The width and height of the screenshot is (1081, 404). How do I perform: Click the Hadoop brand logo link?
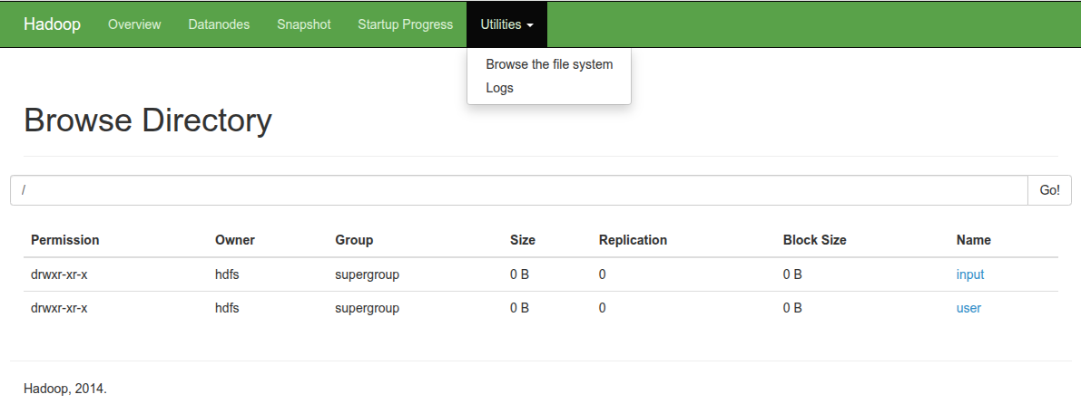pos(52,24)
